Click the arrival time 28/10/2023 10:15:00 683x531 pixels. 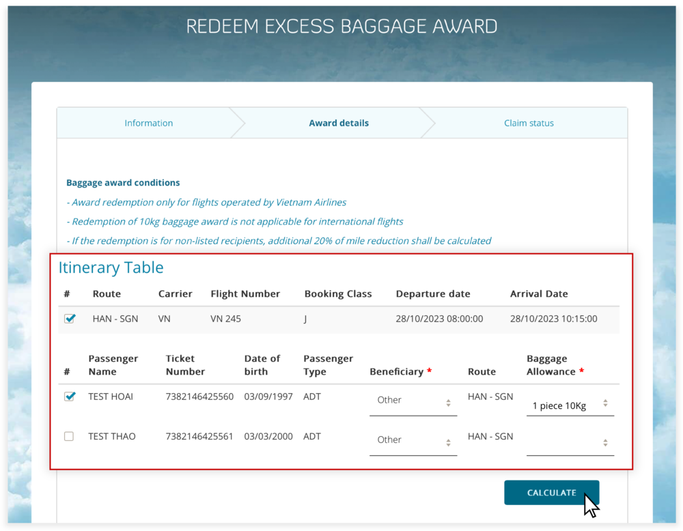click(553, 319)
